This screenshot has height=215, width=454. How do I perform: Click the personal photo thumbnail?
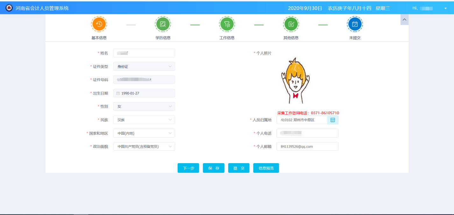[x=295, y=80]
